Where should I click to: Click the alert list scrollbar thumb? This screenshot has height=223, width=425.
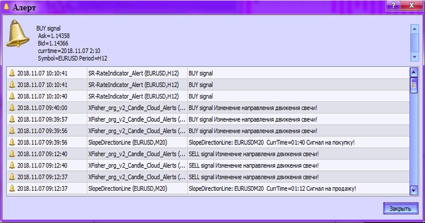[x=413, y=85]
